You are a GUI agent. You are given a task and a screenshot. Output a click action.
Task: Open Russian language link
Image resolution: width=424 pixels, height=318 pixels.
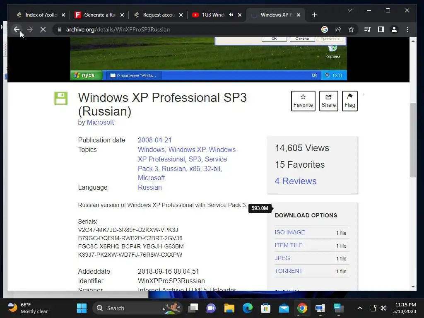coord(150,187)
